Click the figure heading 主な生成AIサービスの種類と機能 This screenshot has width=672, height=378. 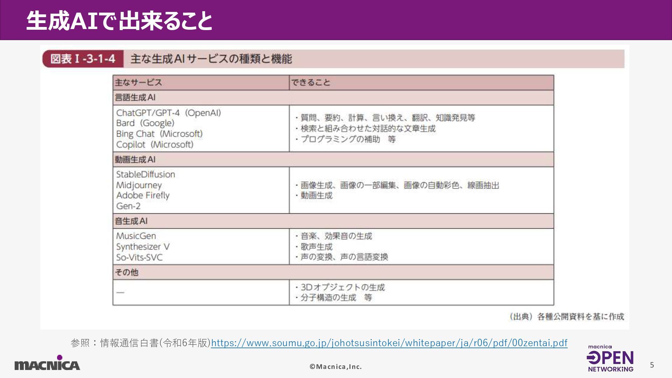click(x=211, y=59)
